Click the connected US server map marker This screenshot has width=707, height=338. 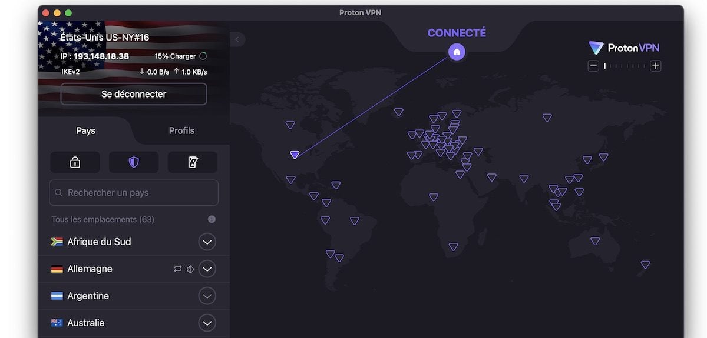coord(295,155)
